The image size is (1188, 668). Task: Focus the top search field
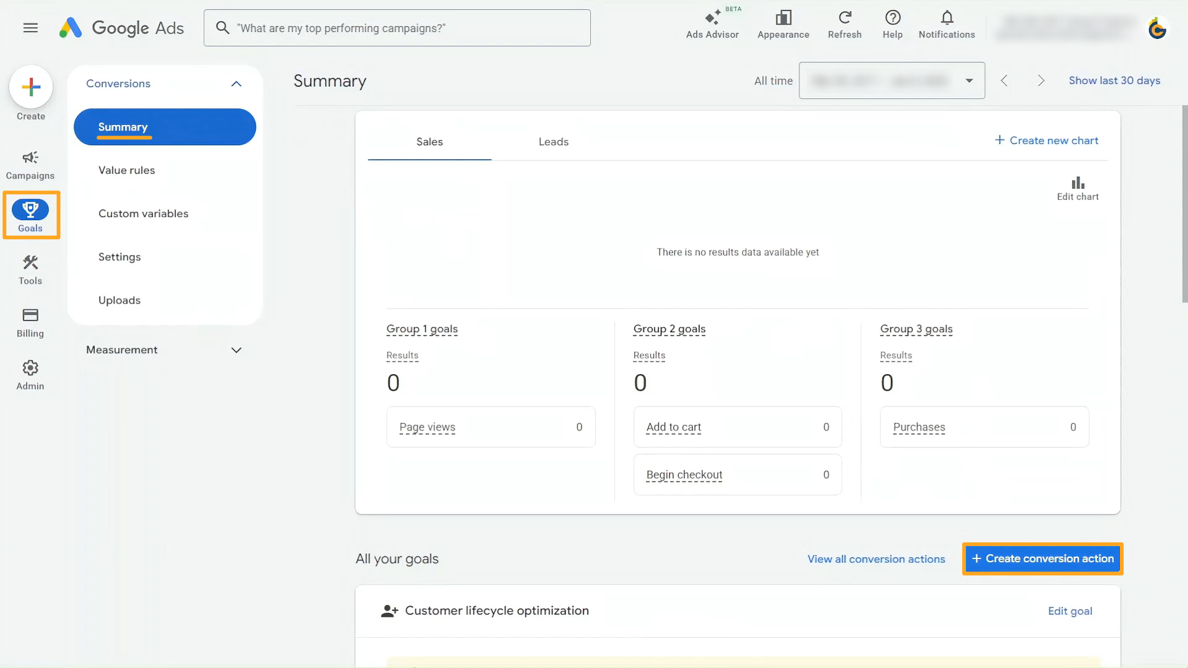click(397, 28)
